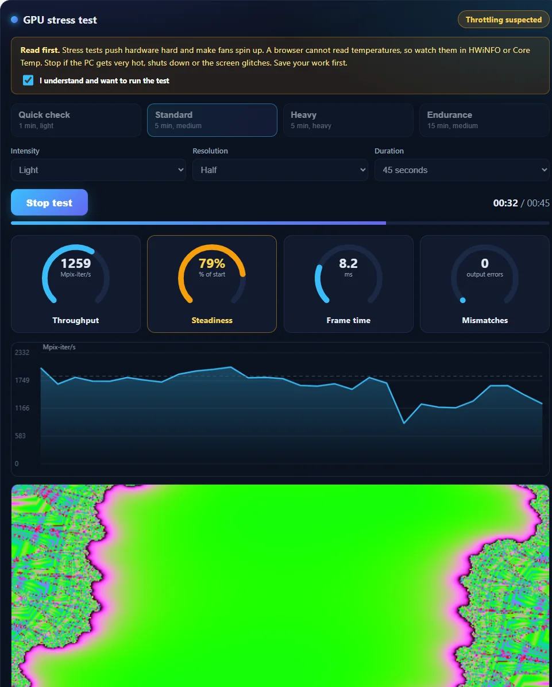This screenshot has height=687, width=552.
Task: Click the I understand and want label
Action: [104, 80]
